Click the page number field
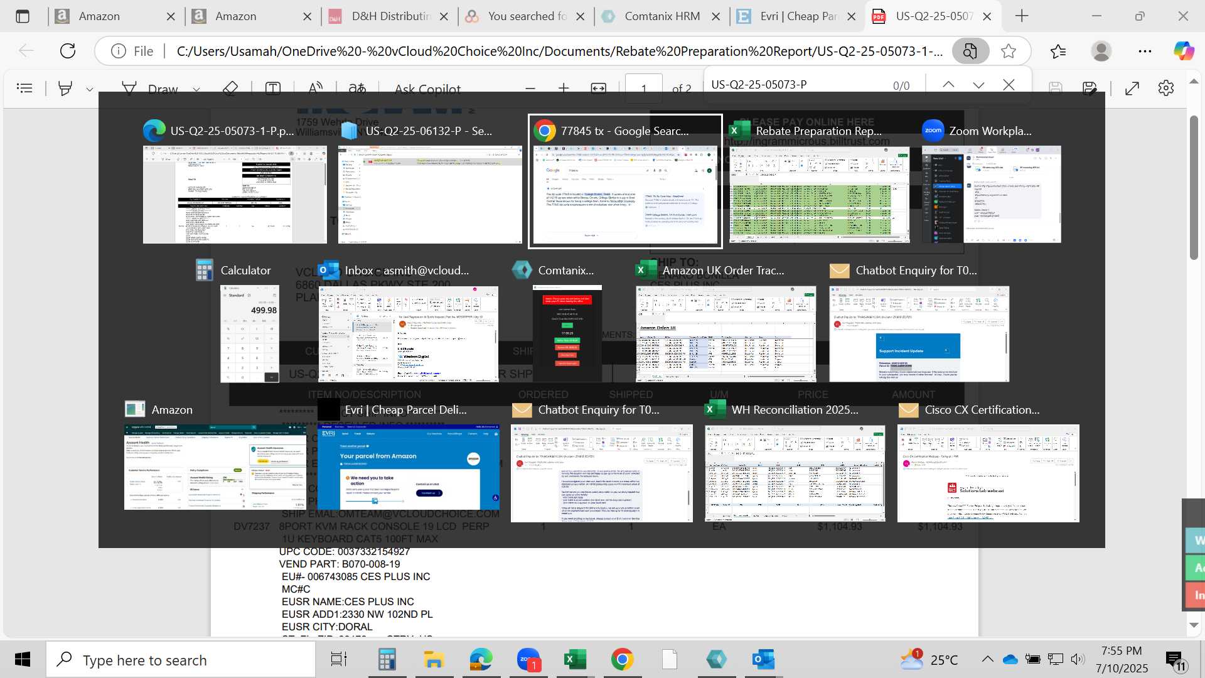The width and height of the screenshot is (1205, 678). tap(644, 89)
